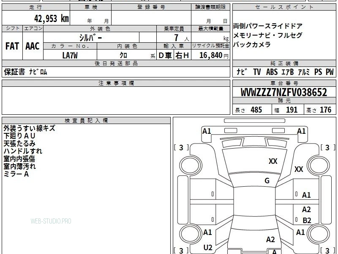Select inspector note 下廻りAU
Viewport: 338px width, 254px height.
click(x=19, y=136)
